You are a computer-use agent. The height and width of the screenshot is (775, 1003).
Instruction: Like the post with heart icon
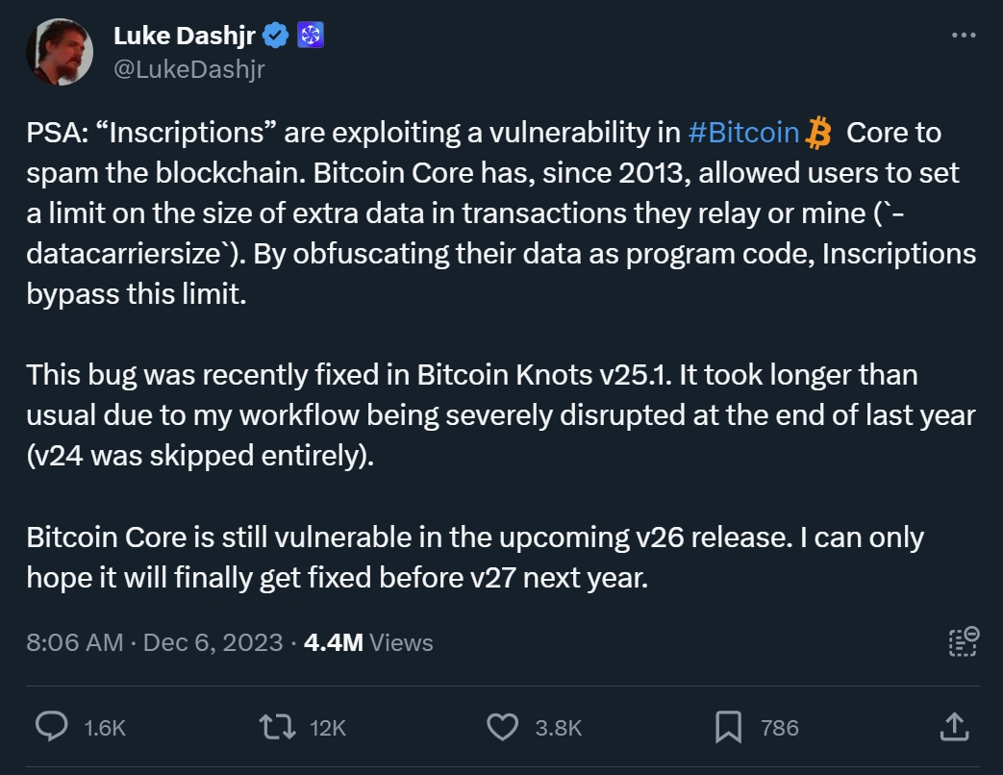[502, 727]
